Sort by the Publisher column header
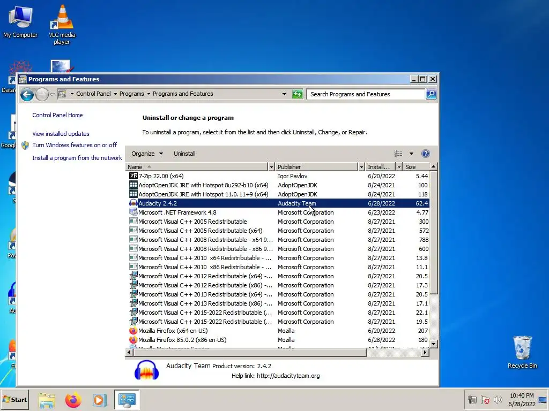Screen dimensions: 549x411 (x=316, y=167)
